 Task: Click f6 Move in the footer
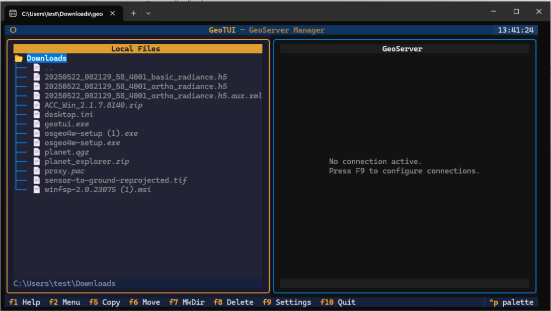pyautogui.click(x=144, y=302)
